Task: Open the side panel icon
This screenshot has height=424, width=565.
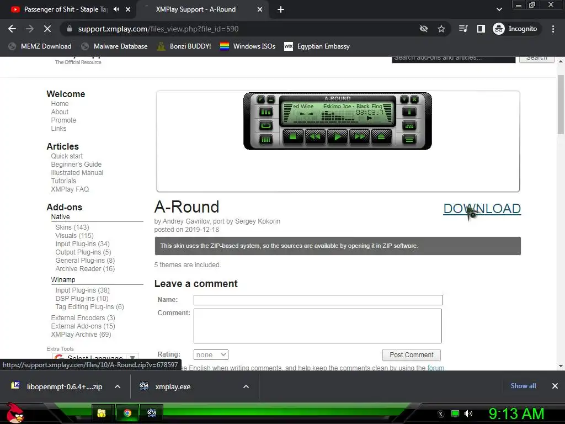Action: [481, 29]
